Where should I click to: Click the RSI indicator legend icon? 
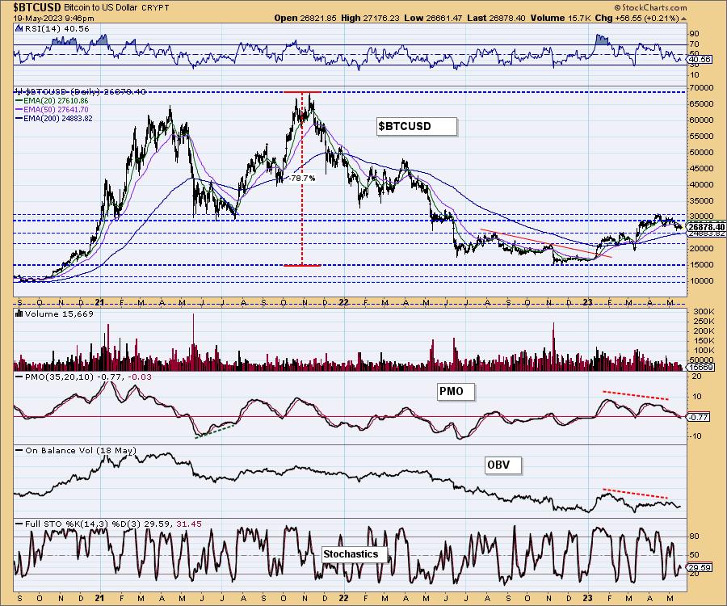pyautogui.click(x=19, y=28)
